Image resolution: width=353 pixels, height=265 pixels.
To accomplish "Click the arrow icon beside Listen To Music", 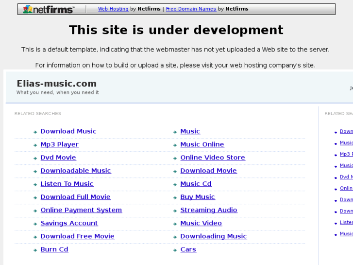I will [x=35, y=184].
